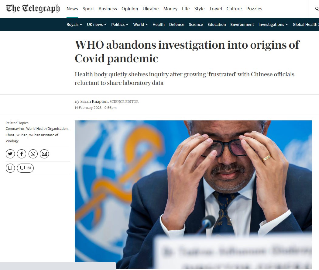Open the Sport section tab
Viewport: 319px width, 270px height.
[88, 9]
